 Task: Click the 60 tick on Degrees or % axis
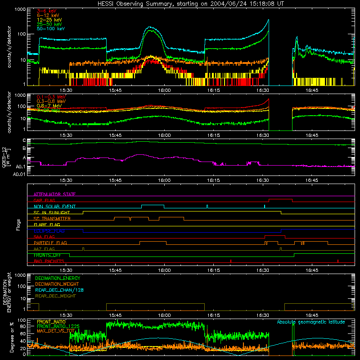(23, 334)
